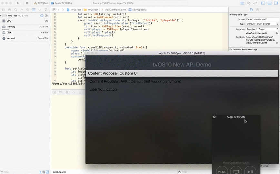Screen dimensions: 280x174
Task: Open the Project navigator folder icon
Action: point(4,10)
